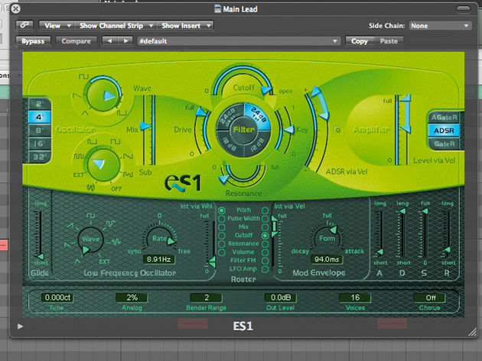Open Show Channel Strip dropdown

coord(116,25)
